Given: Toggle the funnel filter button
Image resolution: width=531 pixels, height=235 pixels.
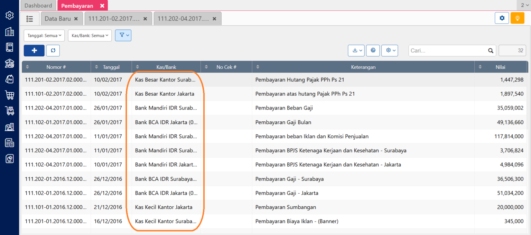Looking at the screenshot, I should (x=123, y=35).
